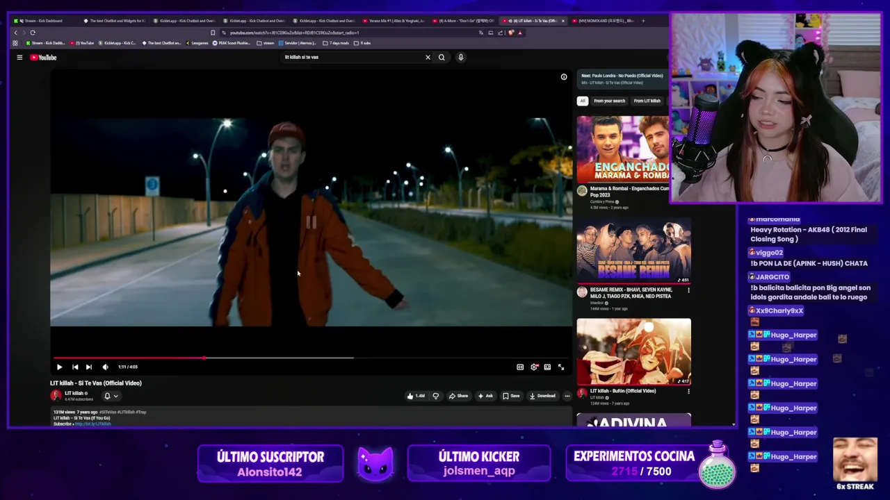Open options menu for BESAME REMIX video
890x500 pixels.
(688, 290)
